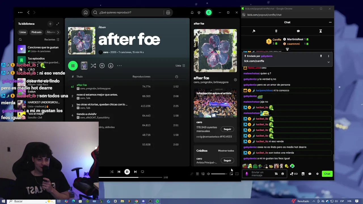363x204 pixels.
Task: Follow cero in artist info card
Action: (227, 129)
